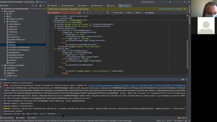The width and height of the screenshot is (217, 122).
Task: Open Terminal panel settings gear
Action: [x=183, y=79]
